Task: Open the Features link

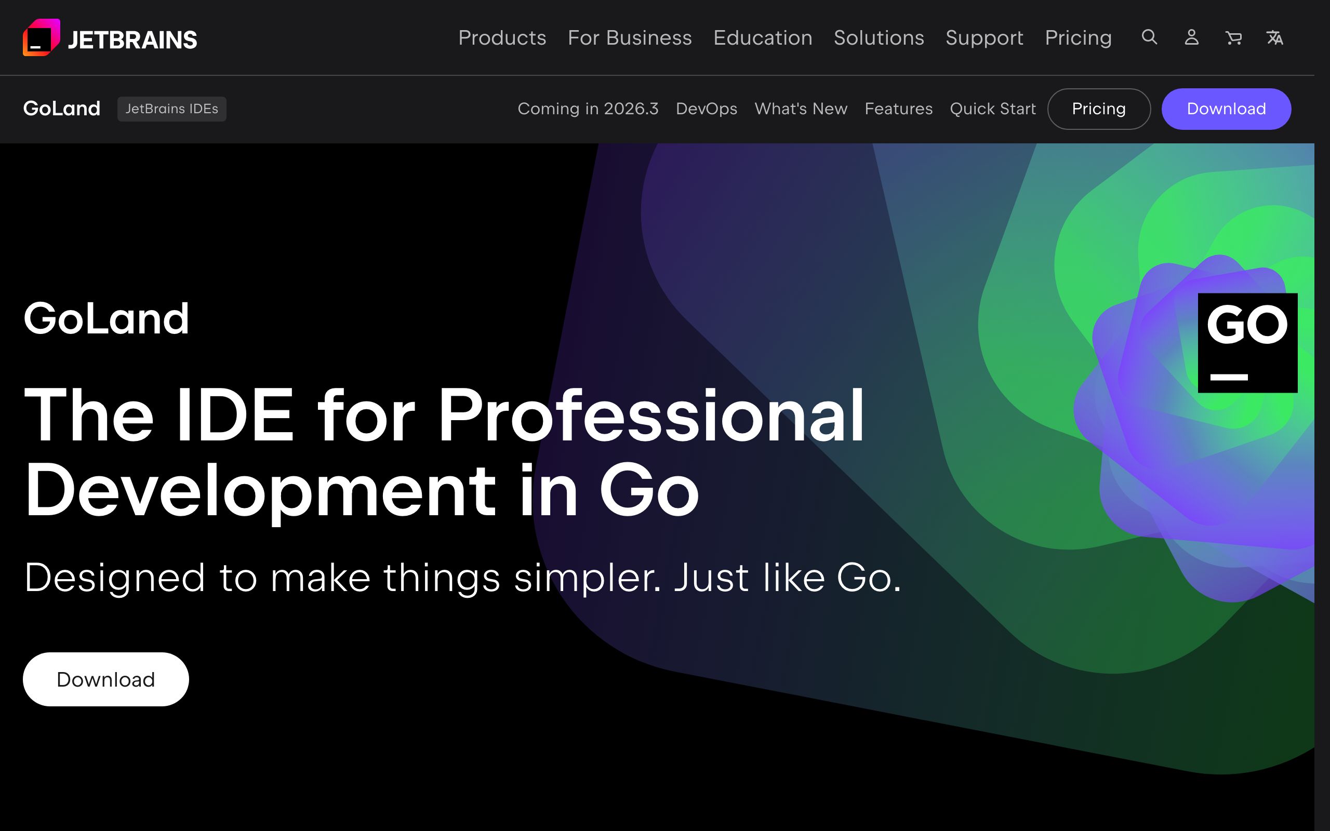Action: click(x=899, y=109)
